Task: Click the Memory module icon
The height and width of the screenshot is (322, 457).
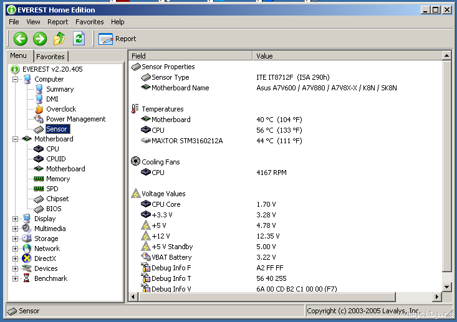Action: pos(39,179)
